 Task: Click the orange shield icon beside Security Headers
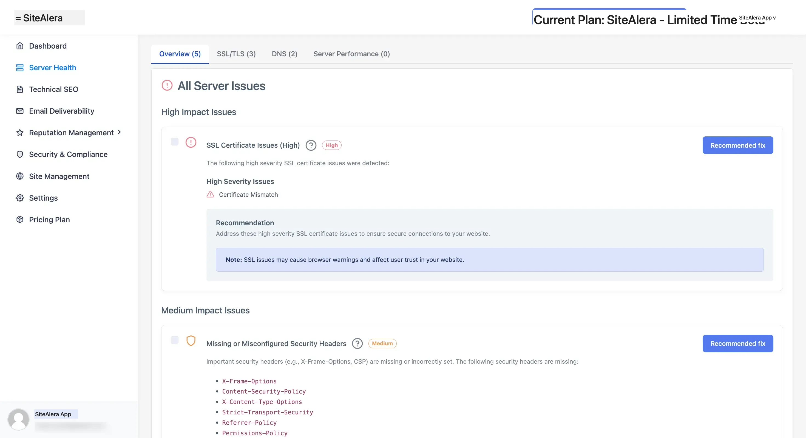click(191, 341)
